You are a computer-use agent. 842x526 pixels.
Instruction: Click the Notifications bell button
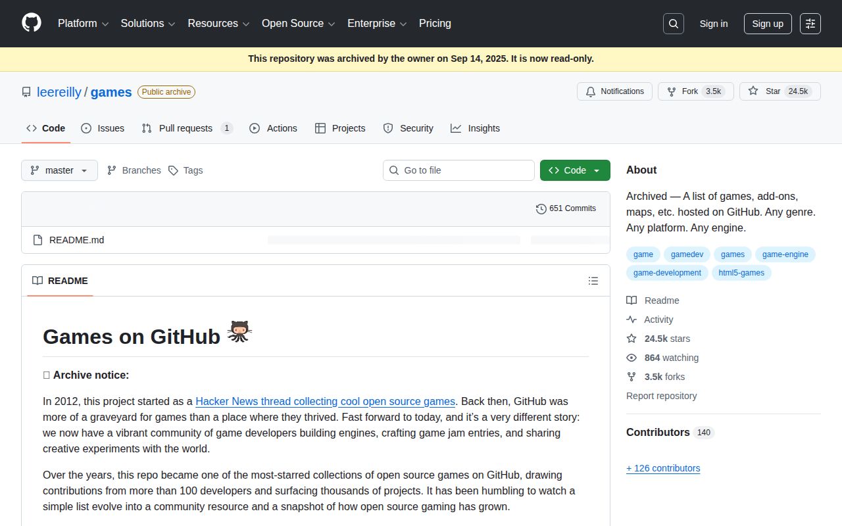pos(614,91)
